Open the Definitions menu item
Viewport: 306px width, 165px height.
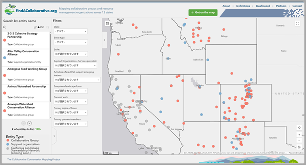(243, 6)
